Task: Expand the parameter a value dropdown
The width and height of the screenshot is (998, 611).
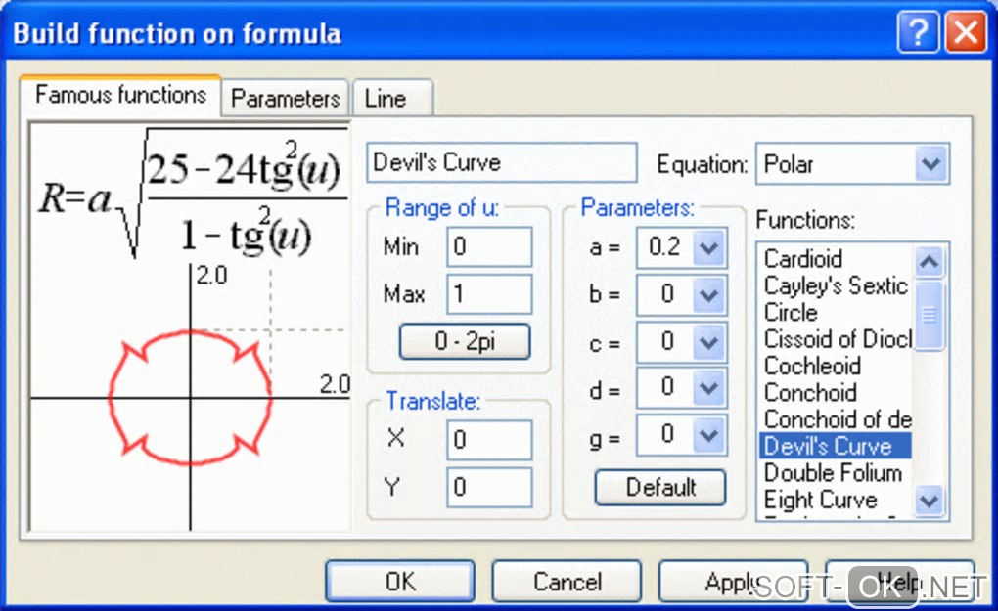Action: click(x=708, y=248)
